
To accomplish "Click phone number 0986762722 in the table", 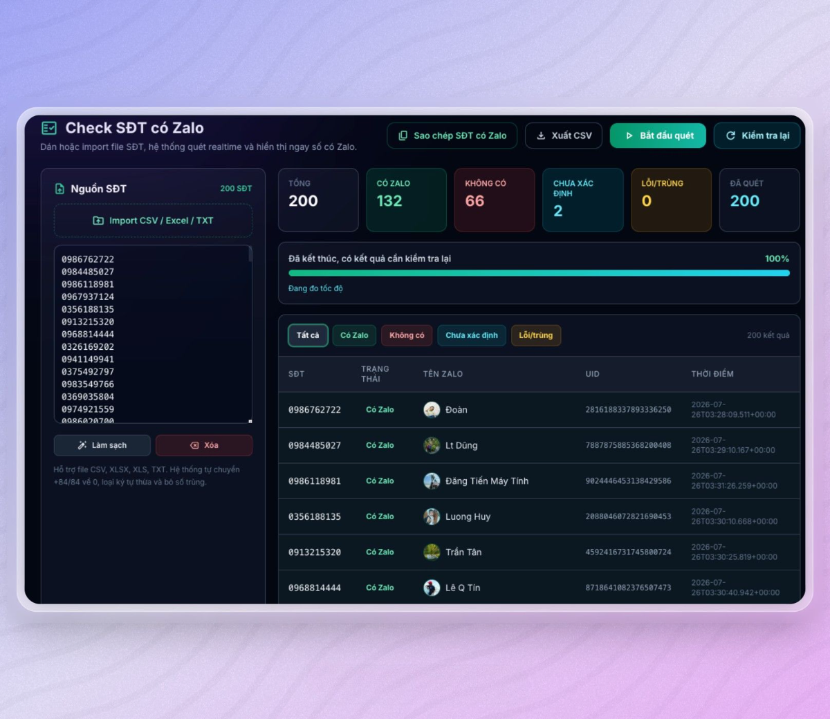I will 315,410.
